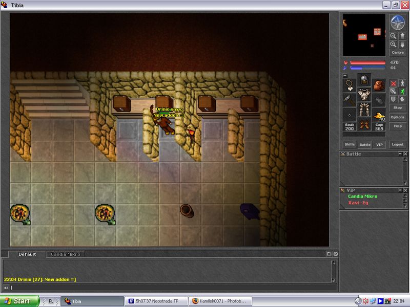Open the Skills window

coord(350,144)
